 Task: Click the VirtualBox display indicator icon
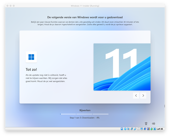coord(142,129)
